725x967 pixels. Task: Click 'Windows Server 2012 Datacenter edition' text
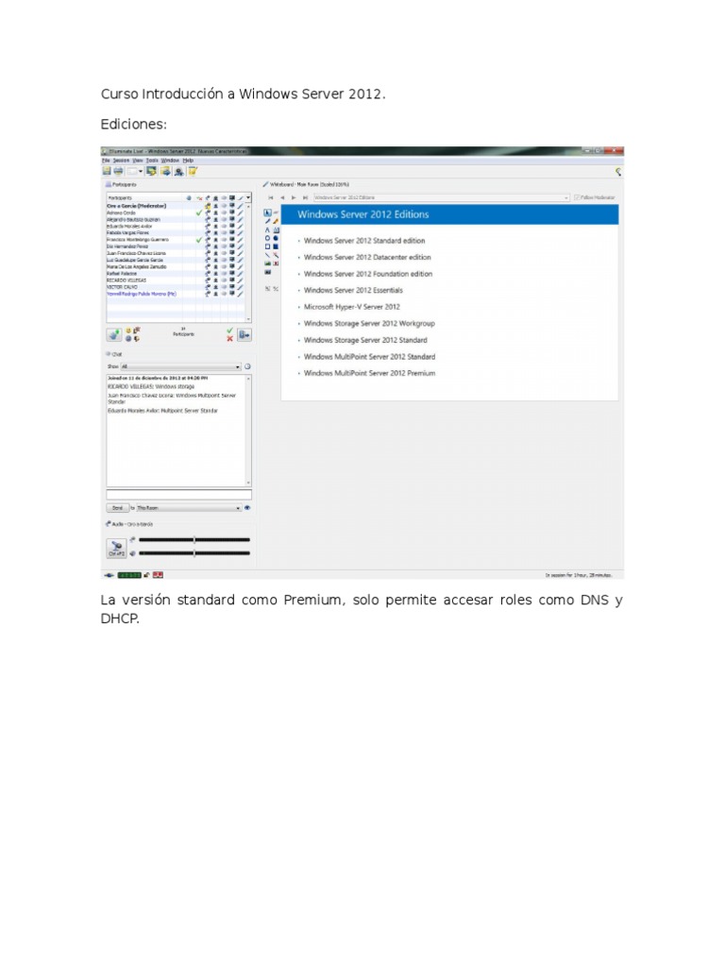pyautogui.click(x=367, y=257)
